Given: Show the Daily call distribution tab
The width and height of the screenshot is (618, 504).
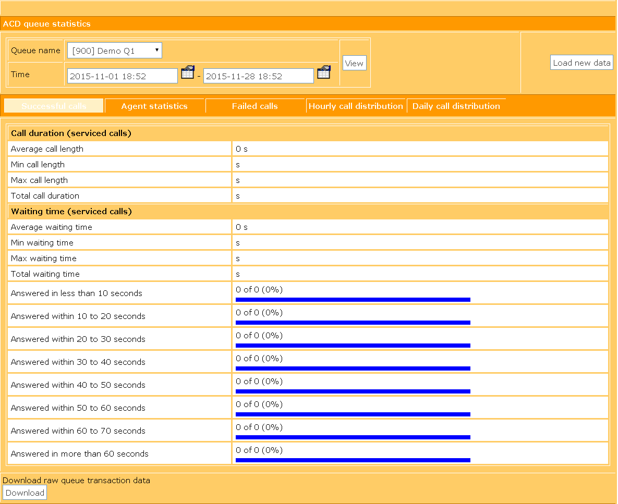Looking at the screenshot, I should [x=456, y=106].
